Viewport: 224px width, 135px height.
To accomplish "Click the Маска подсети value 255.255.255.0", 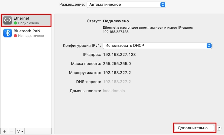I will (117, 64).
